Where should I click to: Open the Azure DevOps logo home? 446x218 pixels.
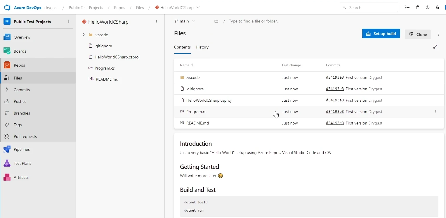coord(7,8)
